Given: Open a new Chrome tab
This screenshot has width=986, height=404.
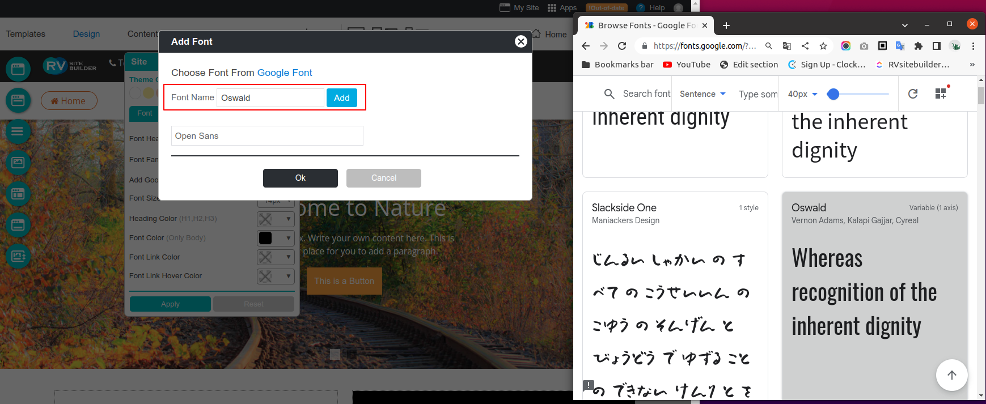Looking at the screenshot, I should (x=726, y=25).
